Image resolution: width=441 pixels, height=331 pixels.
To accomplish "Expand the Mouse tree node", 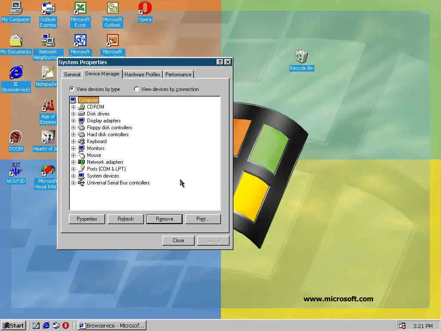I will [x=73, y=155].
